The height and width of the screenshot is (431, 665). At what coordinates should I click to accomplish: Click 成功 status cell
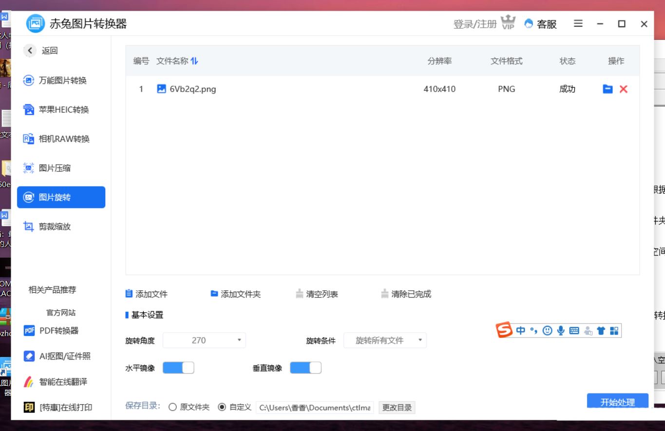point(567,89)
